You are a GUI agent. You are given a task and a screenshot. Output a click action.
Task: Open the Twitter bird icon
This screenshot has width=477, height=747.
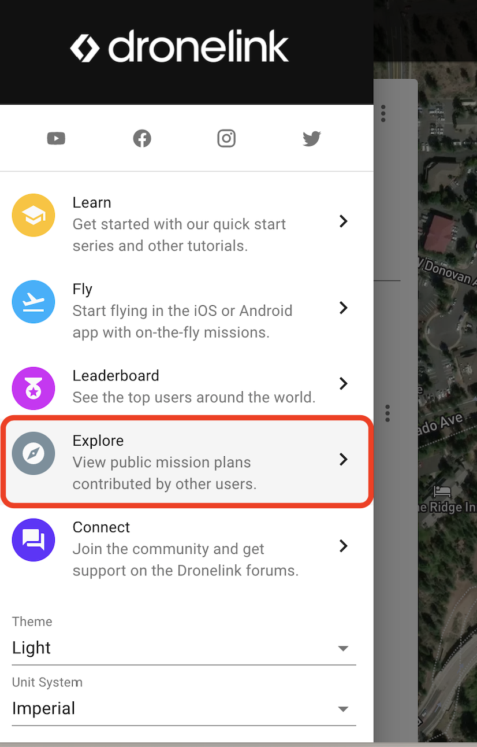tap(312, 139)
